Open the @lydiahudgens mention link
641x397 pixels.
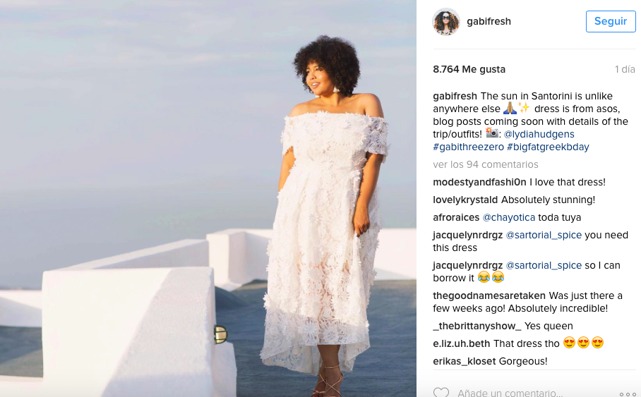pyautogui.click(x=539, y=134)
